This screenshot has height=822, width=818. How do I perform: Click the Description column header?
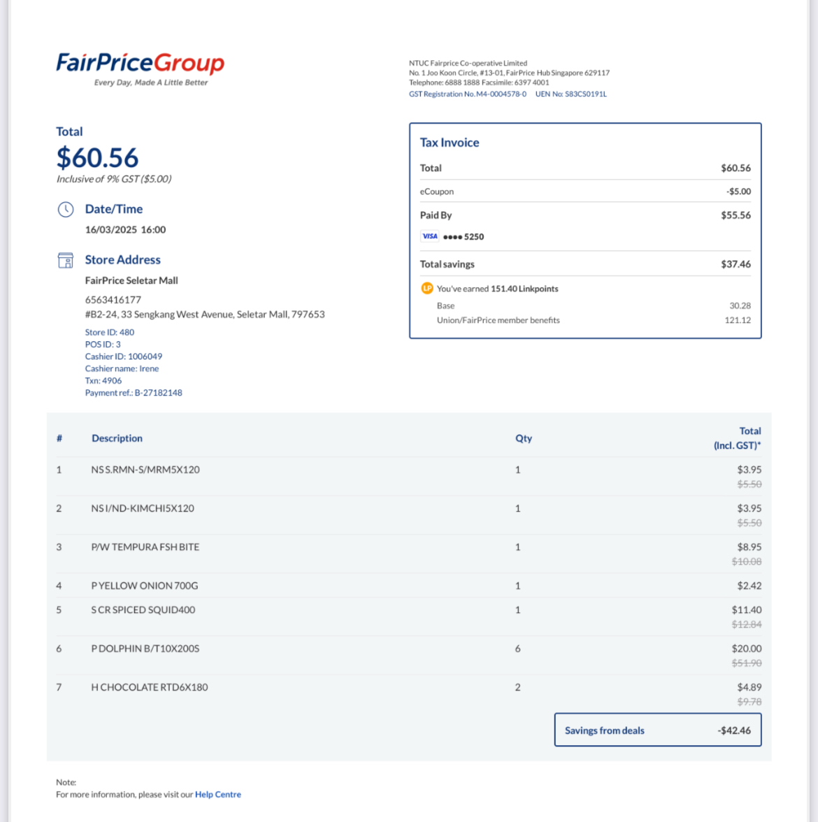pos(117,438)
